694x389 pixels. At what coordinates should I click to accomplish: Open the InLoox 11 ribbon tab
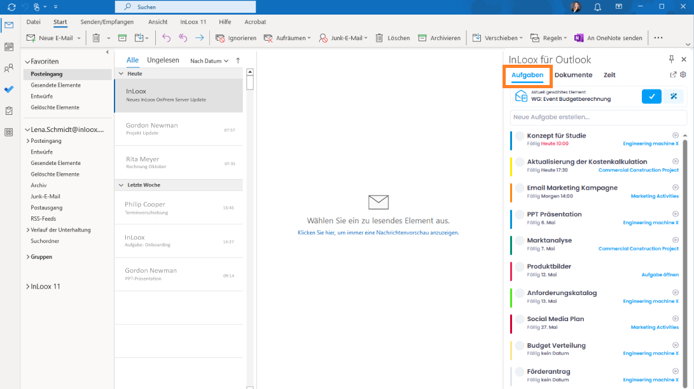tap(193, 22)
